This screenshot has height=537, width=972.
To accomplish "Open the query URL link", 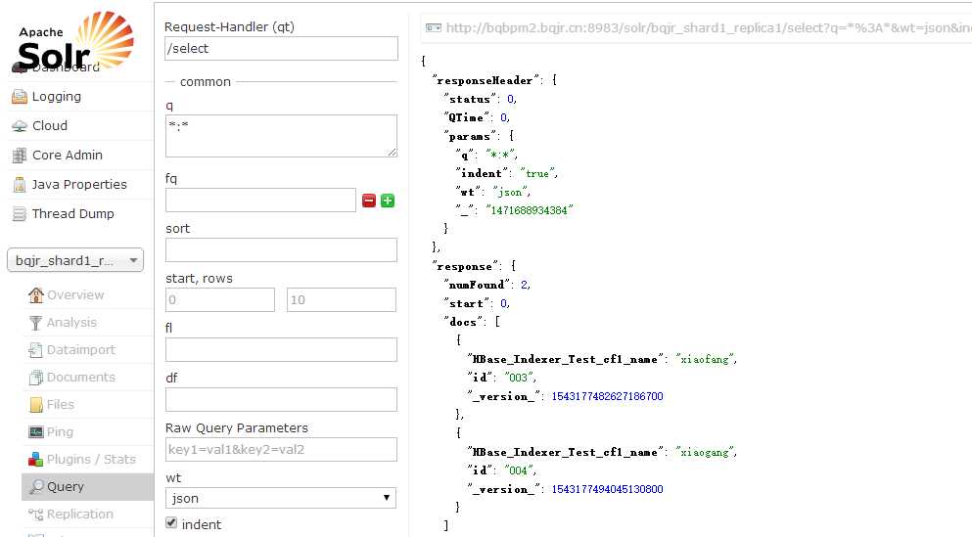I will (709, 27).
